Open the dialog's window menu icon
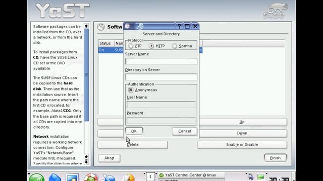The width and height of the screenshot is (323, 181). pyautogui.click(x=127, y=26)
